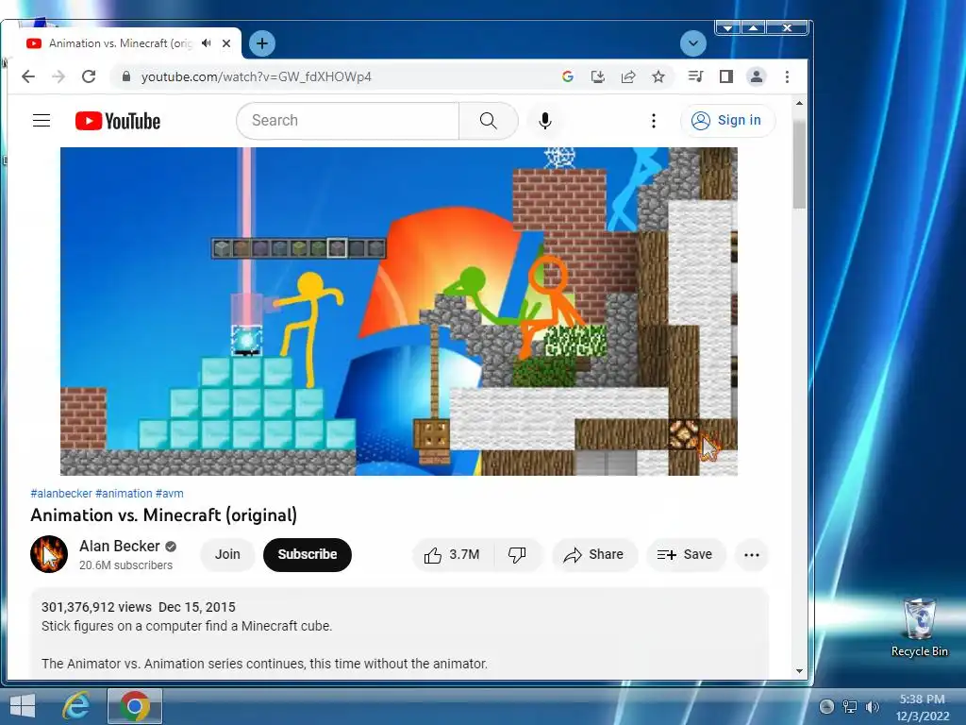Open the Chrome profile avatar
The image size is (966, 725).
tap(756, 76)
